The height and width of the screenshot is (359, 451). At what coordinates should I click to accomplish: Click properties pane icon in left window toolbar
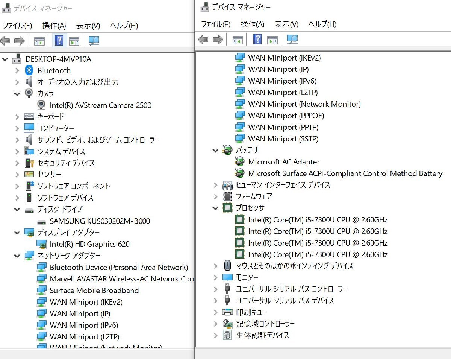[x=39, y=41]
